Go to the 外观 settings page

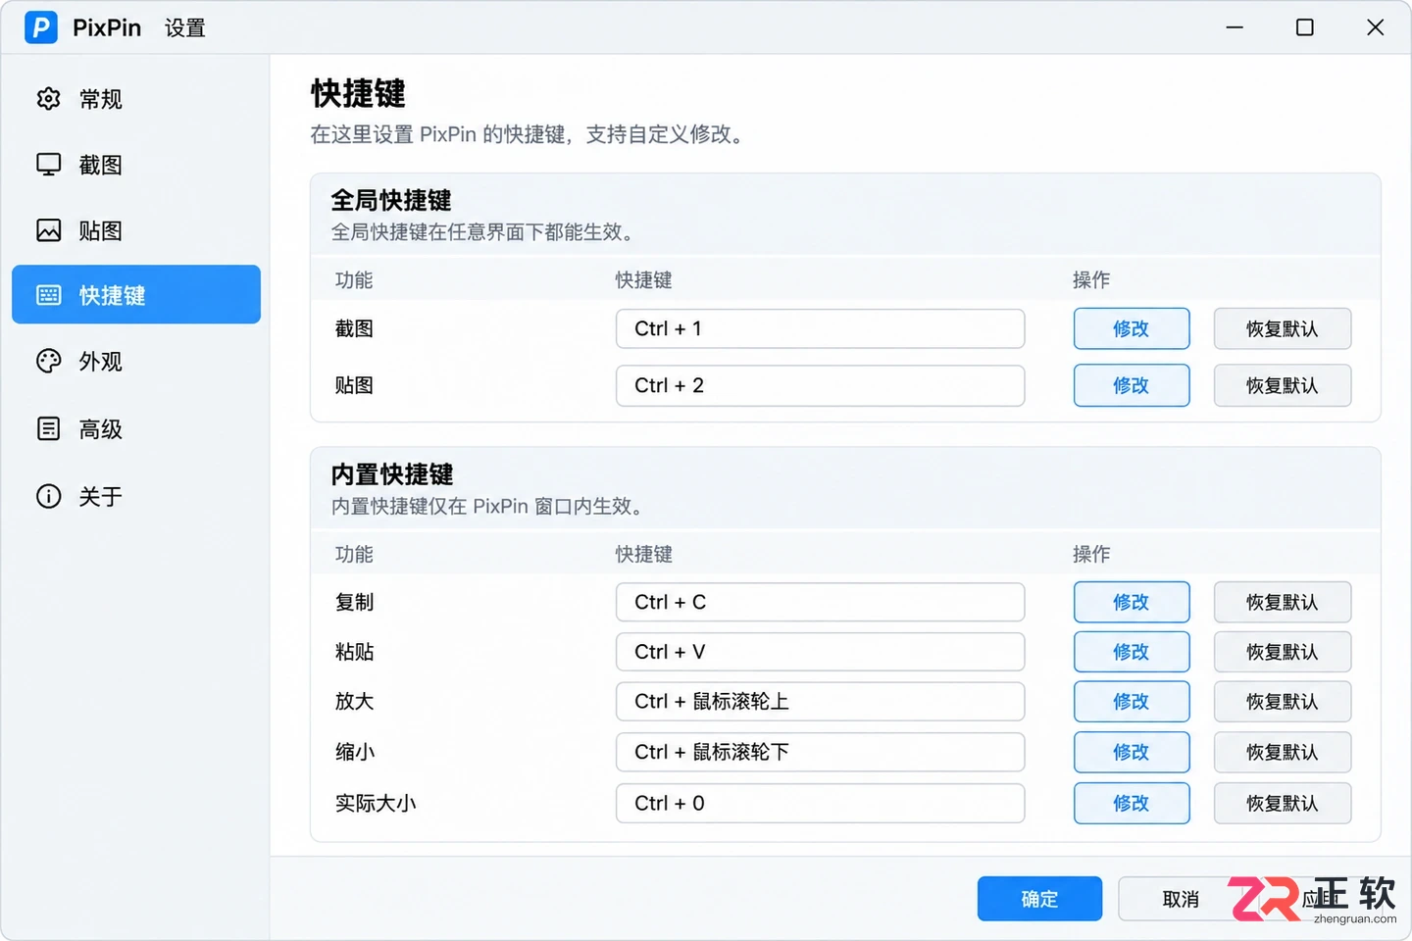pyautogui.click(x=136, y=362)
